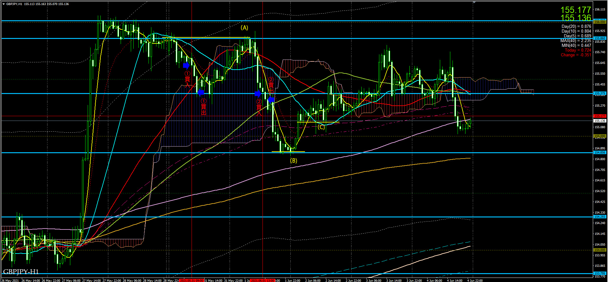
Task: Select the yellow line above label (C)
Action: pos(318,122)
